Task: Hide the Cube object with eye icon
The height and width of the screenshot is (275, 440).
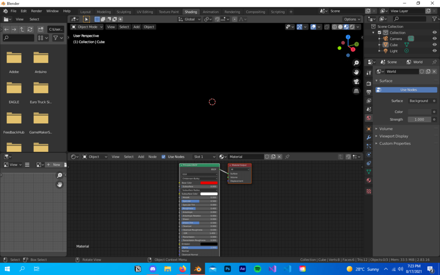Action: click(435, 45)
